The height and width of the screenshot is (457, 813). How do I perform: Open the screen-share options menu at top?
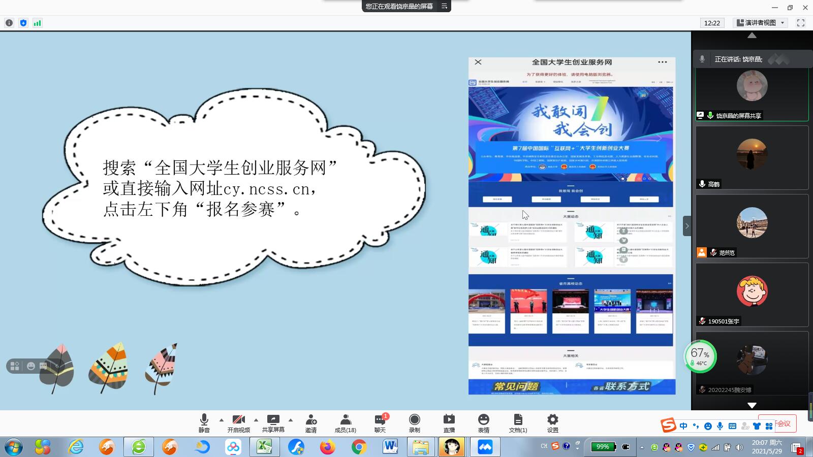tap(444, 6)
